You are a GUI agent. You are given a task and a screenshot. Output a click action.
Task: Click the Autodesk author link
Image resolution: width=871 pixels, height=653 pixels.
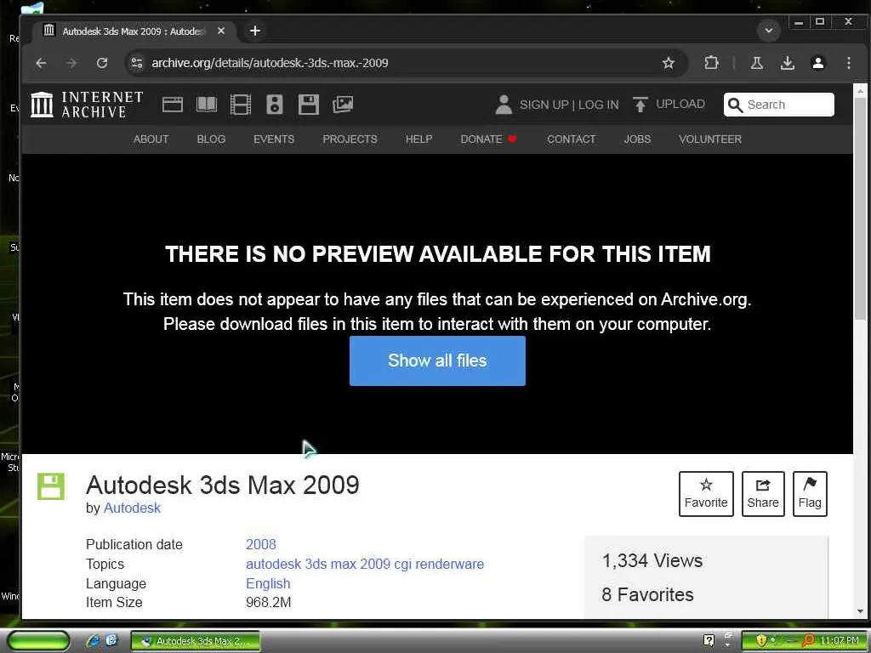tap(132, 508)
